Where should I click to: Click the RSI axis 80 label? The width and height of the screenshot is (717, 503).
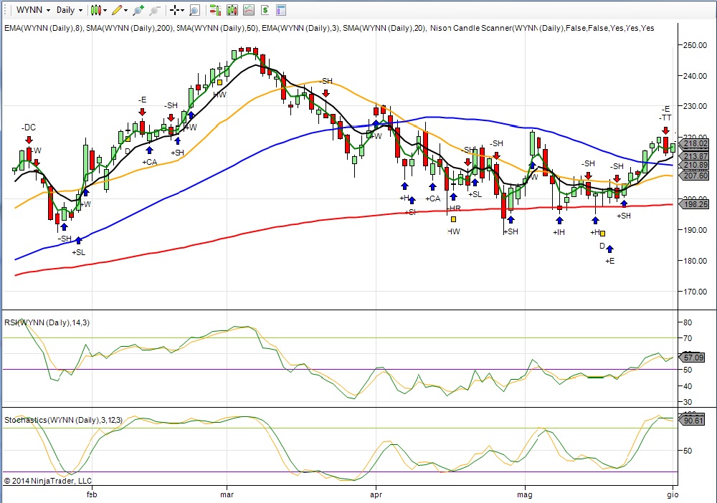688,322
